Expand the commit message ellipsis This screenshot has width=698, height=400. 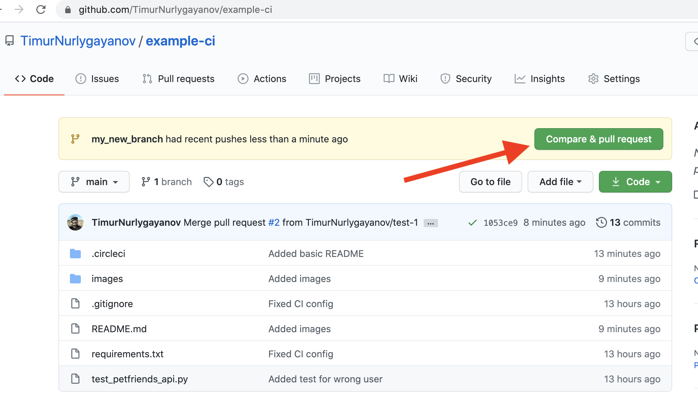[430, 223]
